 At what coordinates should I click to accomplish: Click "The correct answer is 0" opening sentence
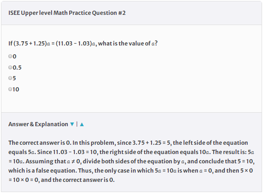point(40,143)
